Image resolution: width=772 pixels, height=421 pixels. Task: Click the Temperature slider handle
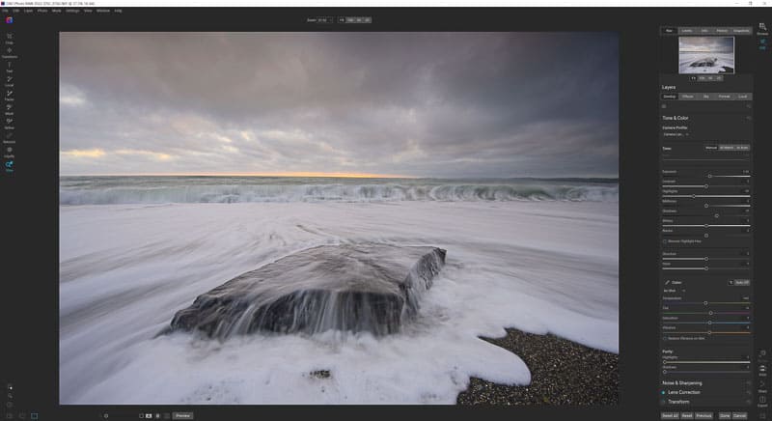coord(705,303)
